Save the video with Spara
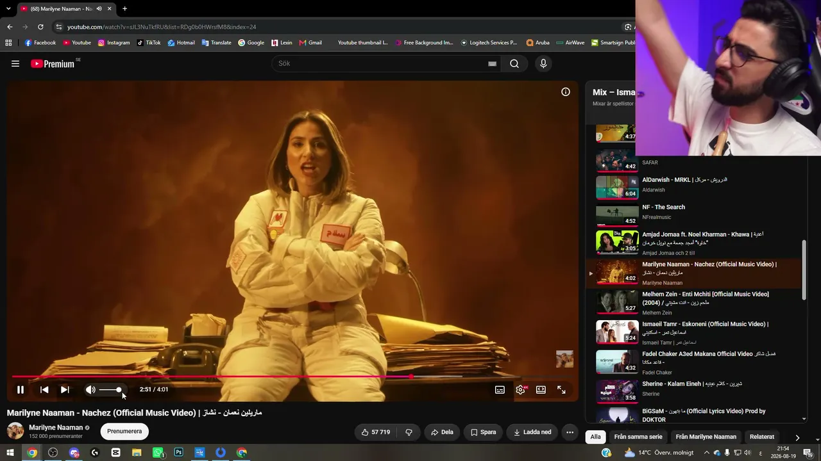This screenshot has height=461, width=821. coord(483,432)
